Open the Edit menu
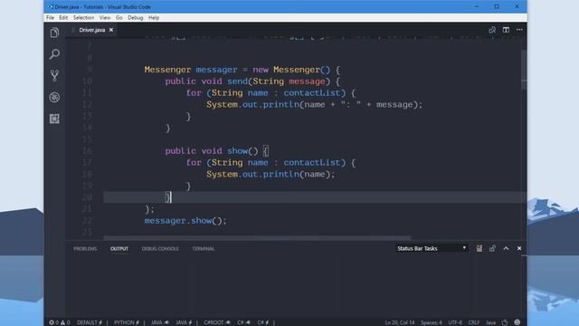This screenshot has width=579, height=326. (x=63, y=18)
